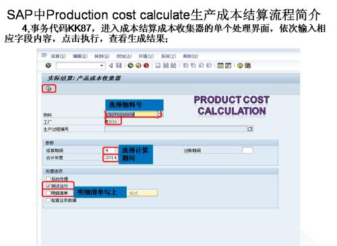This screenshot has height=246, width=337.
Task: Click the 物料 material number input field
Action: (x=131, y=115)
